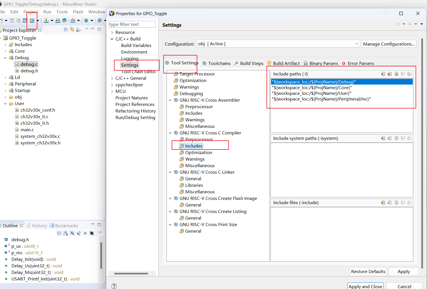
Task: Click the green bug debug icon
Action: 86,21
